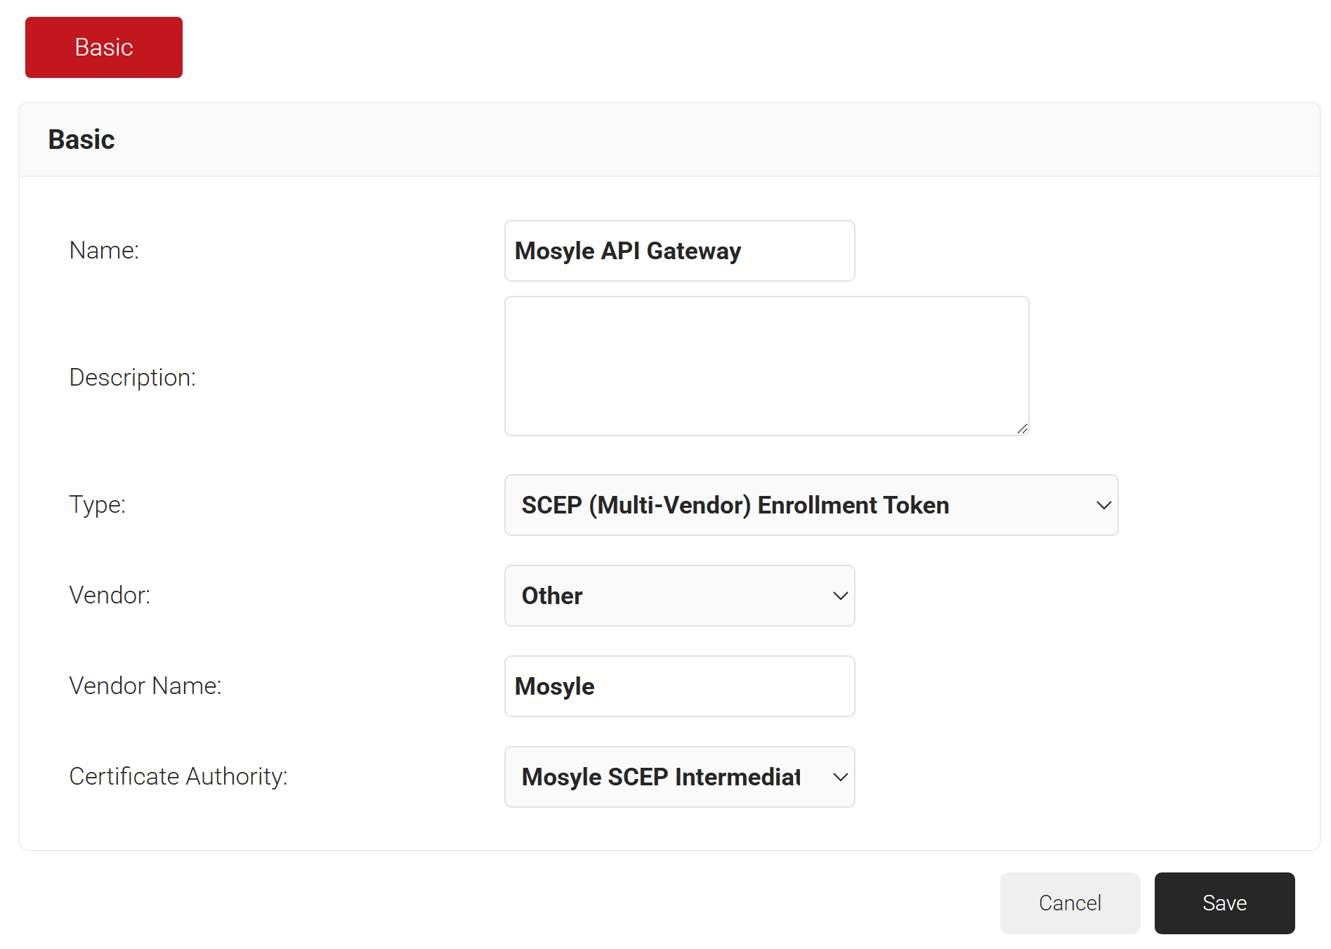The height and width of the screenshot is (949, 1331).
Task: Focus the Name field containing Mosyle API Gateway
Action: pos(679,251)
